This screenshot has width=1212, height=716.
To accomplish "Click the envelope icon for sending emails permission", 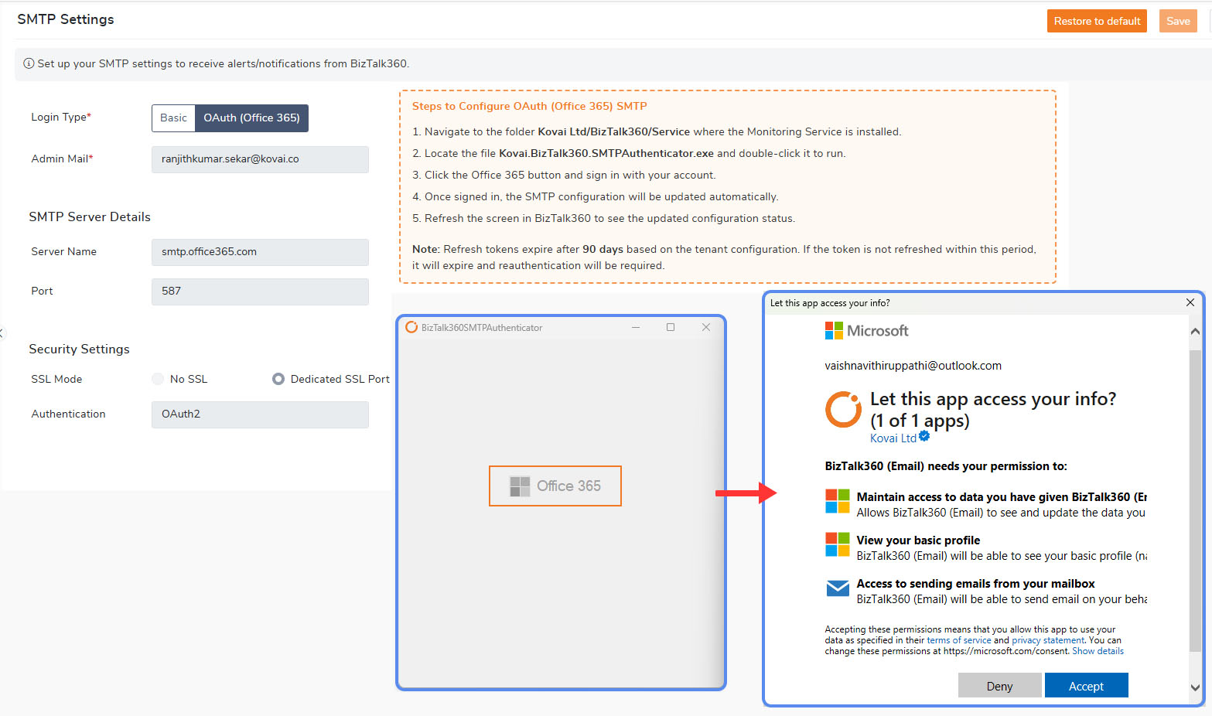I will pos(837,589).
